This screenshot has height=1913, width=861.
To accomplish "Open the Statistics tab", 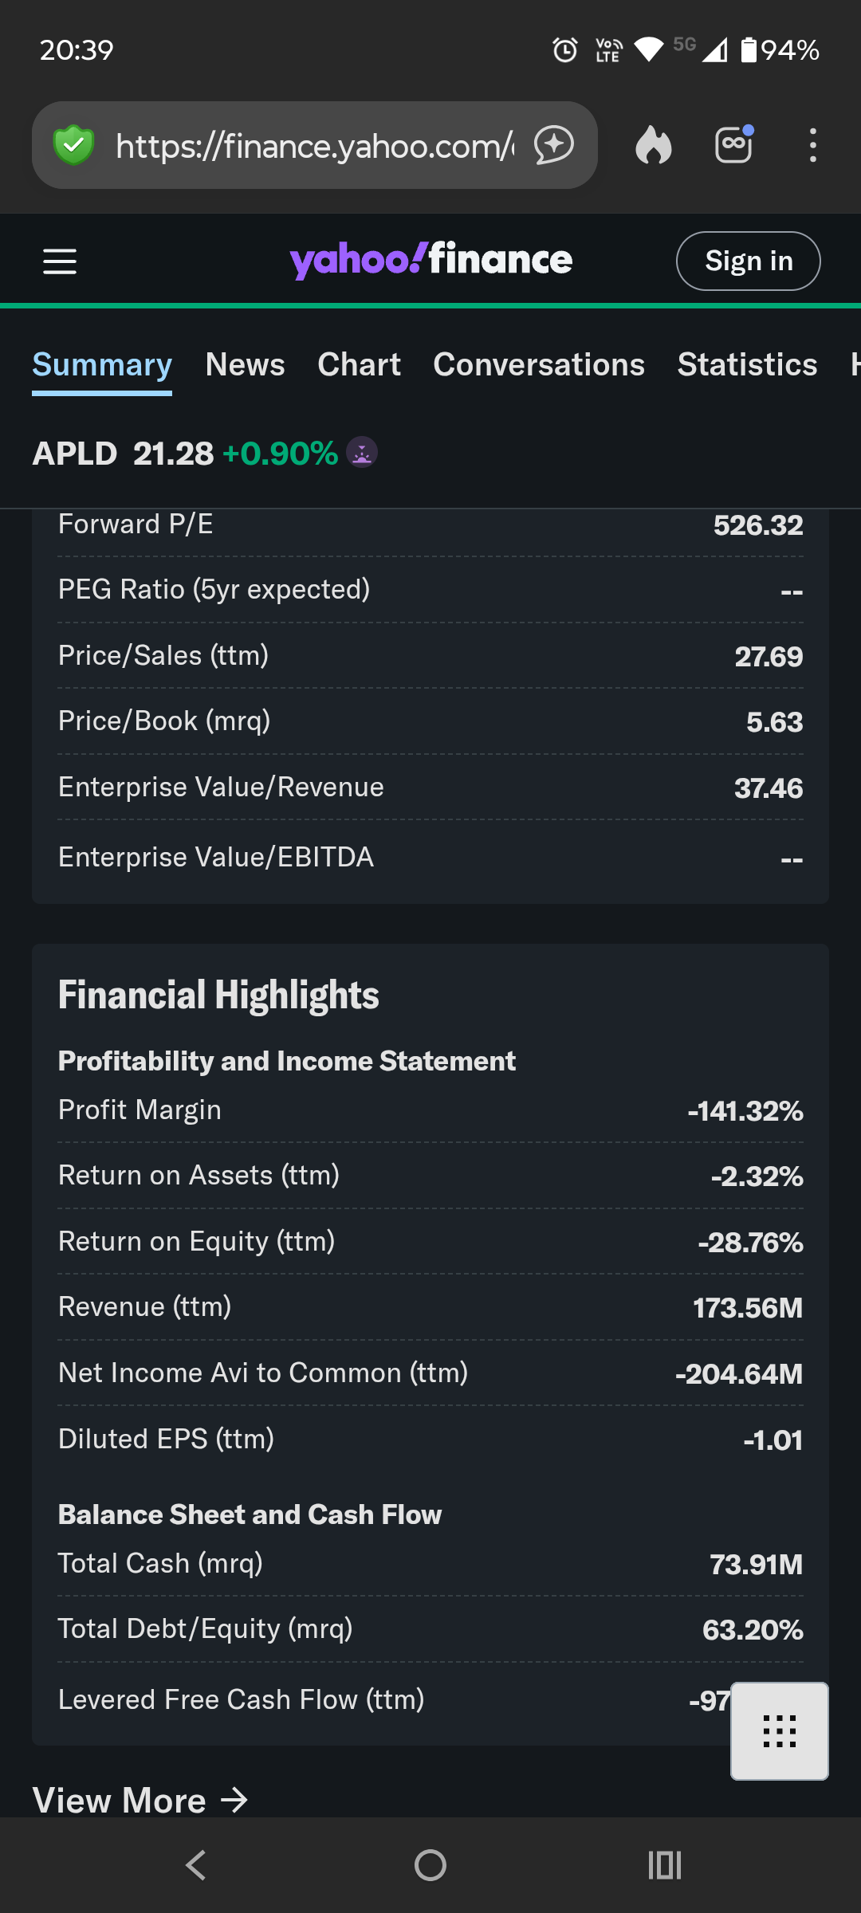I will (747, 364).
